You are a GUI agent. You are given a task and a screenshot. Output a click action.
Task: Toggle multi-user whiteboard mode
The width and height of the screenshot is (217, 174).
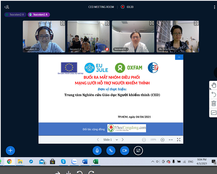pyautogui.click(x=214, y=113)
